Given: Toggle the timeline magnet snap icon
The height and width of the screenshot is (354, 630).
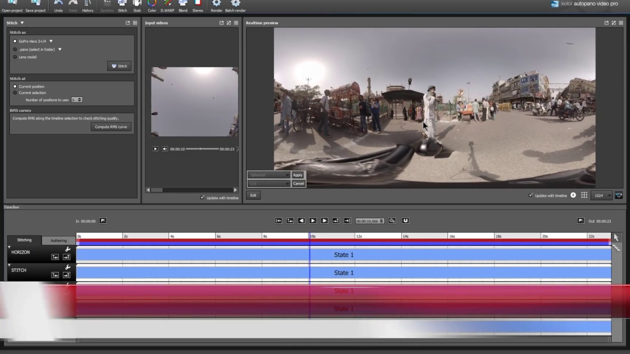Looking at the screenshot, I should pyautogui.click(x=406, y=221).
